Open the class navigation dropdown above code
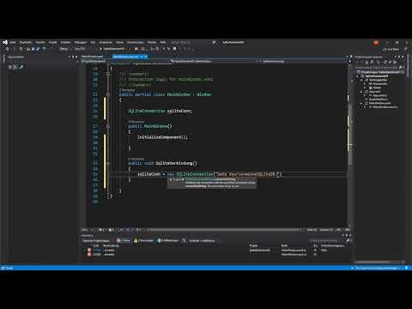The width and height of the screenshot is (412, 309). click(214, 61)
